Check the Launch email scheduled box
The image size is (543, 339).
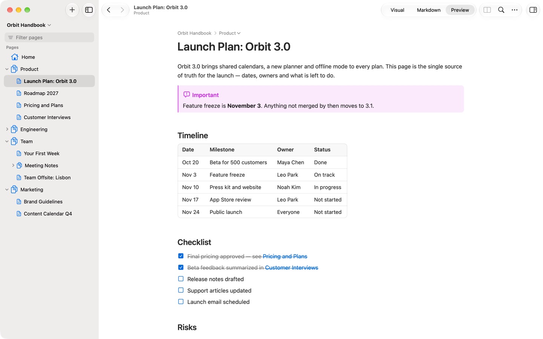[x=181, y=302]
